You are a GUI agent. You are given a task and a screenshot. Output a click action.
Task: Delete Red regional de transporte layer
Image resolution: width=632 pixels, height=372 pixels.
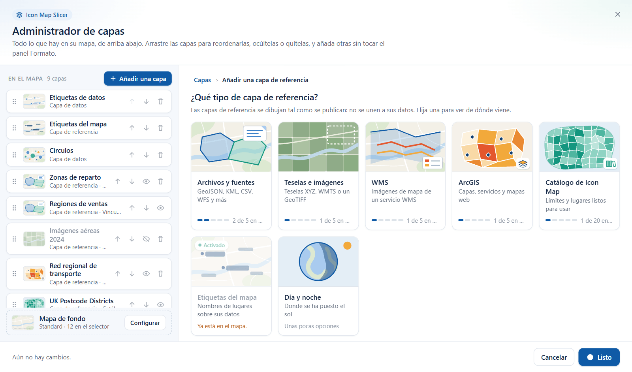click(x=160, y=274)
